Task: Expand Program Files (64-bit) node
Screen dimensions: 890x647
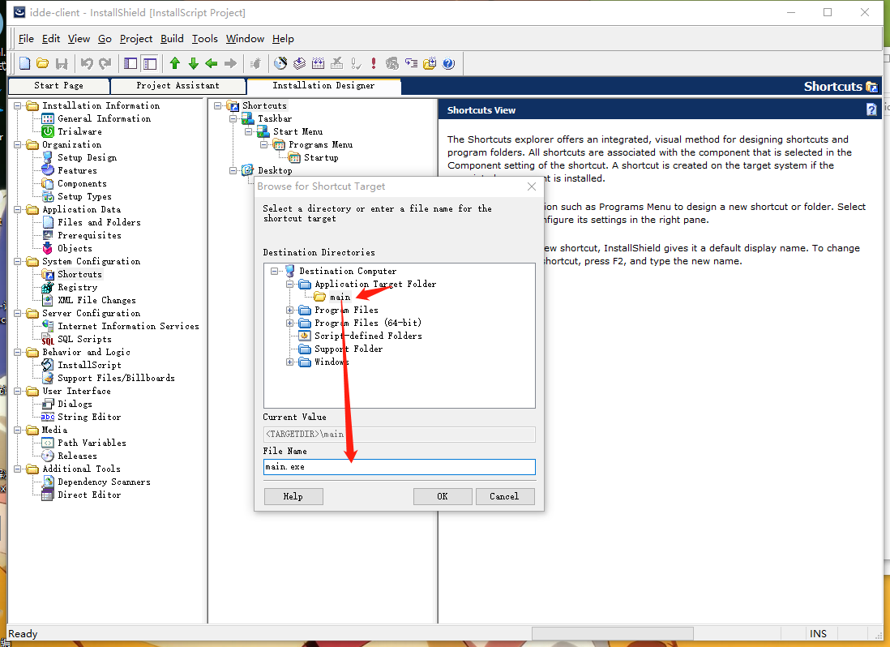Action: [x=289, y=323]
